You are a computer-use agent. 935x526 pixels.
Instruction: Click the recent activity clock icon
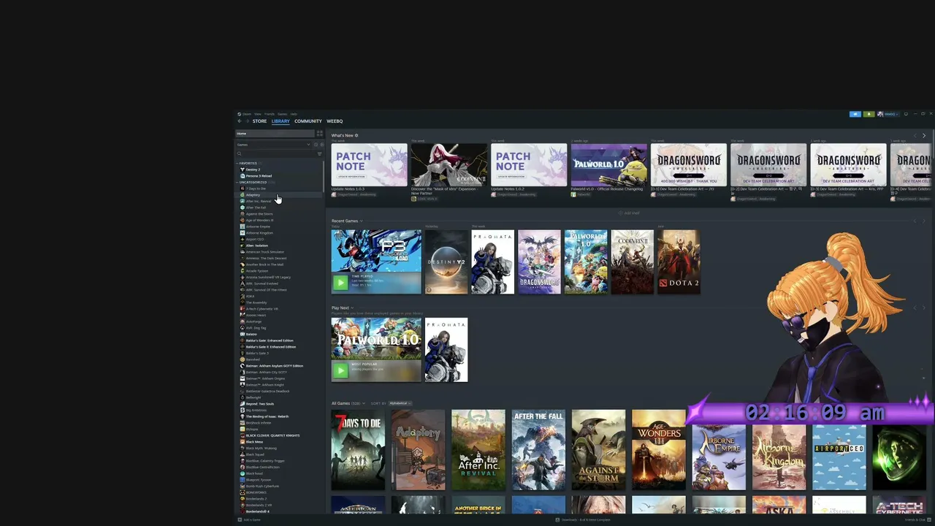pos(316,145)
